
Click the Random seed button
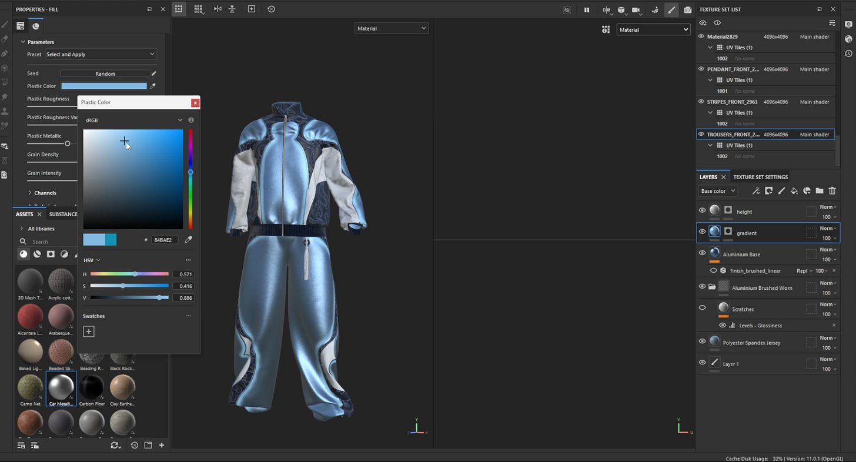point(105,73)
